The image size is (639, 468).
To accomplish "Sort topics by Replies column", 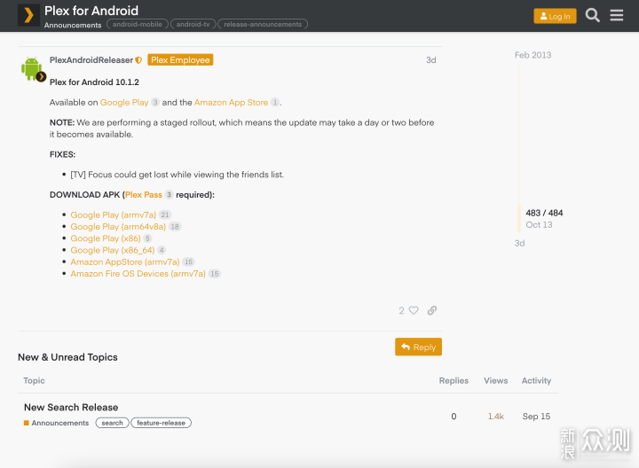I will pyautogui.click(x=454, y=380).
